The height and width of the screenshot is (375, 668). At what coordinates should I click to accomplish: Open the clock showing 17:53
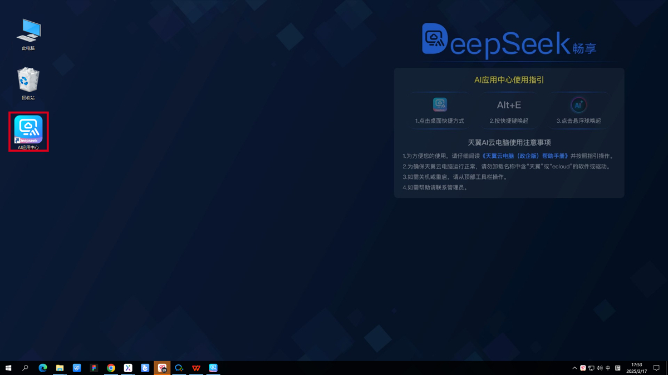pyautogui.click(x=637, y=368)
